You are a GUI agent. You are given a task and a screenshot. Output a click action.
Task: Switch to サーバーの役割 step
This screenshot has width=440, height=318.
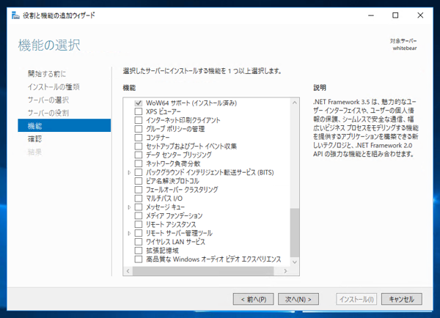click(48, 113)
